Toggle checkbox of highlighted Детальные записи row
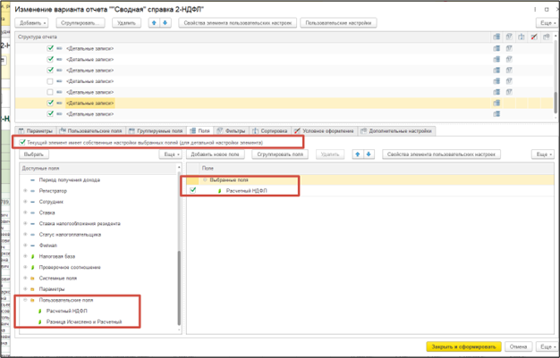The width and height of the screenshot is (560, 358). 50,103
